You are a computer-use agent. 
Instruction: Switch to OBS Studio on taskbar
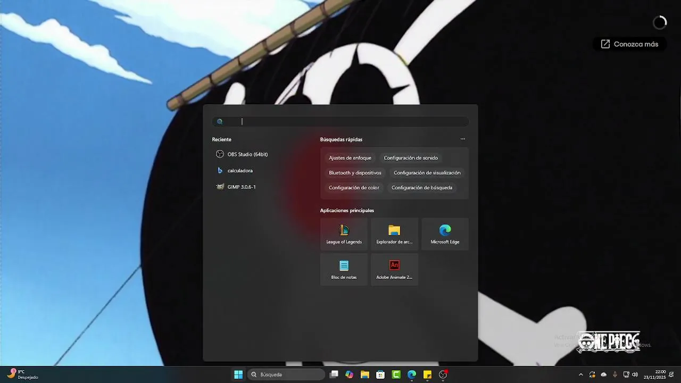443,374
